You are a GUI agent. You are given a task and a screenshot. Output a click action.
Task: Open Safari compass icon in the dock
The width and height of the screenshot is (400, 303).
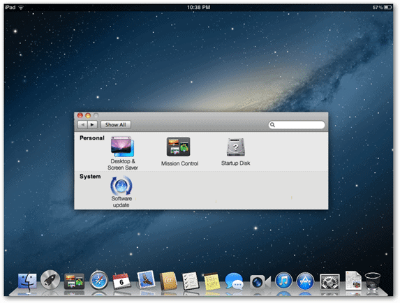coord(99,280)
